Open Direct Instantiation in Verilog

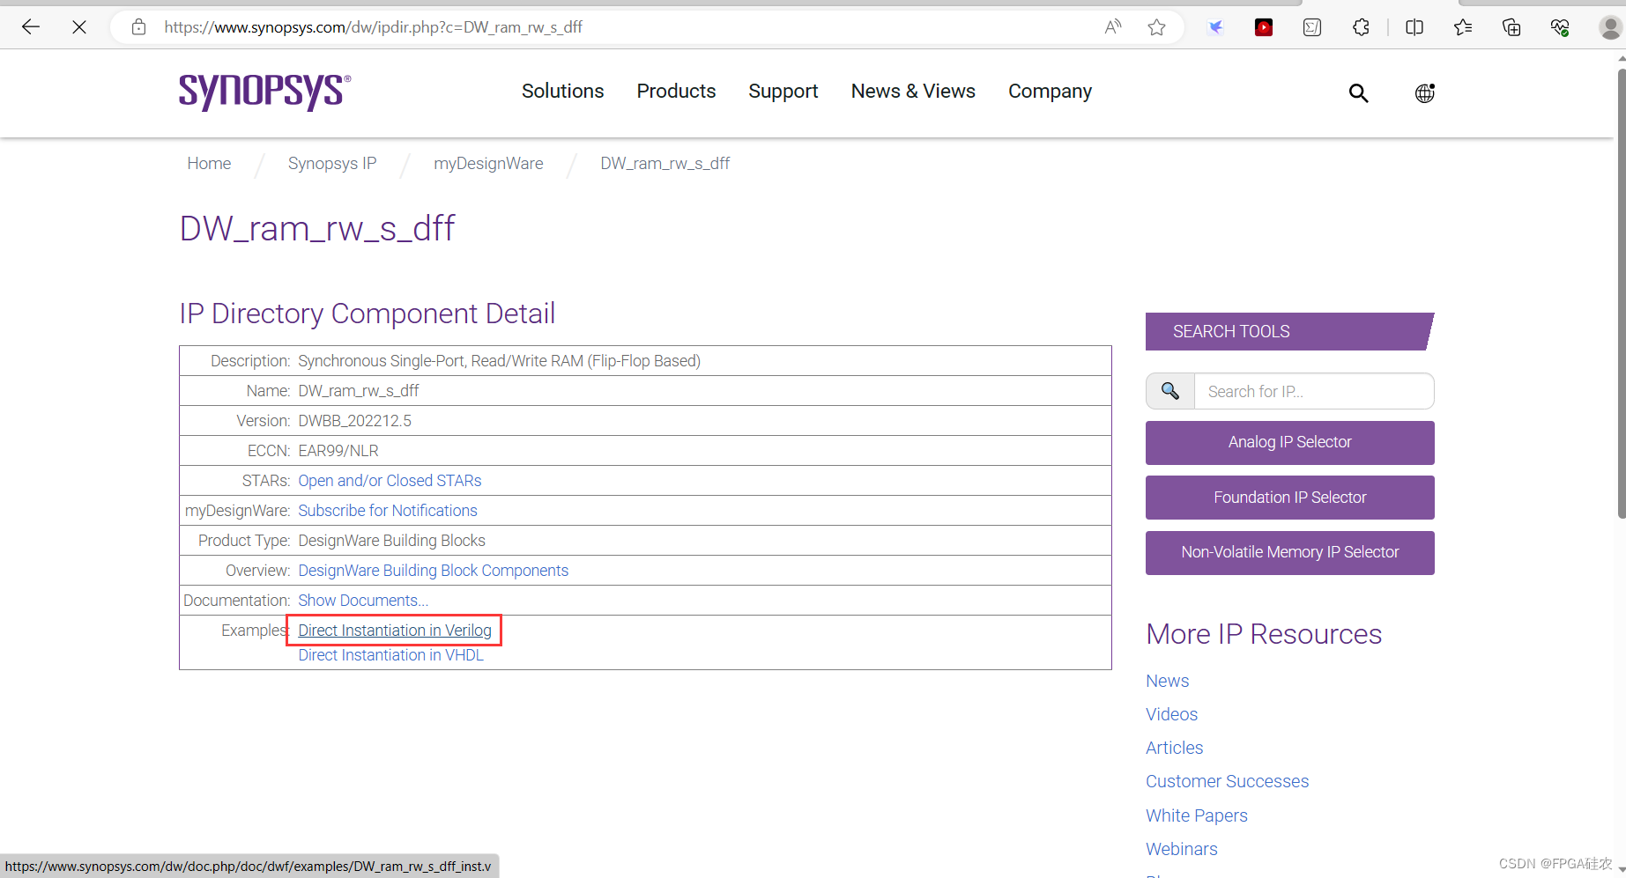tap(395, 631)
